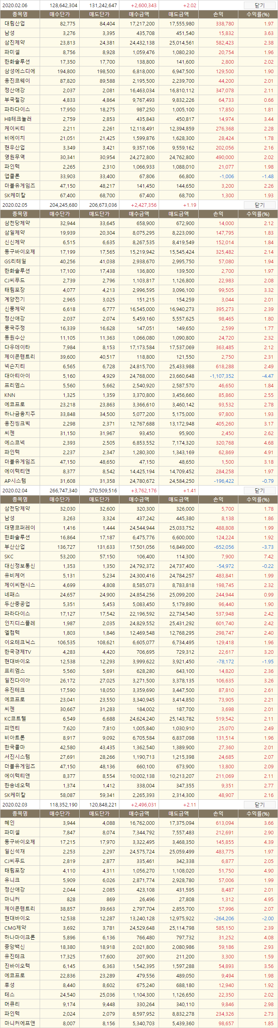Click 닫기 for the 2020.02.04 section

[259, 490]
